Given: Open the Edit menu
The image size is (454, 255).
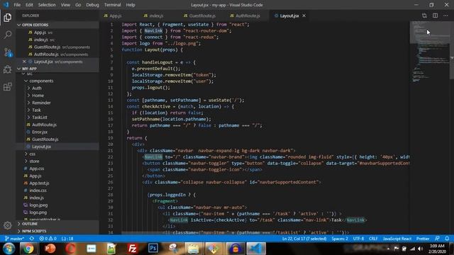Looking at the screenshot, I should [29, 5].
